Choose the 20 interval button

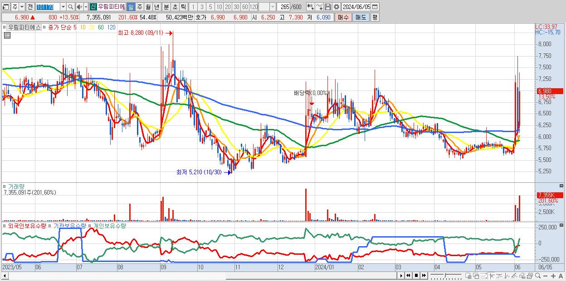(228, 7)
